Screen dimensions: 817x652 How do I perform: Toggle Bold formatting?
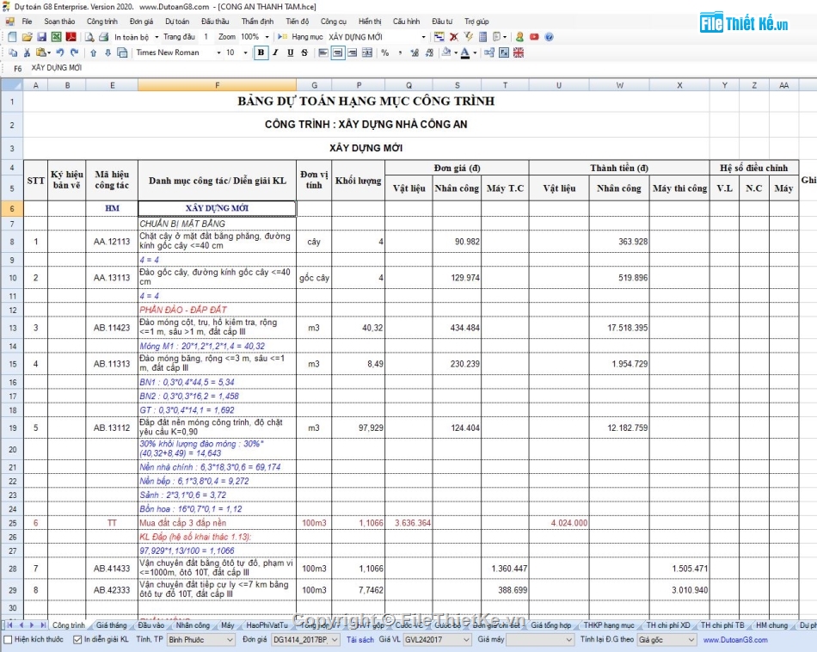pyautogui.click(x=261, y=52)
